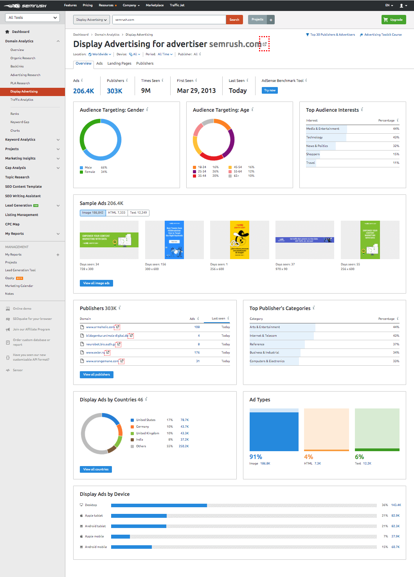Show info icon for Display Ads by Countries

pyautogui.click(x=146, y=399)
